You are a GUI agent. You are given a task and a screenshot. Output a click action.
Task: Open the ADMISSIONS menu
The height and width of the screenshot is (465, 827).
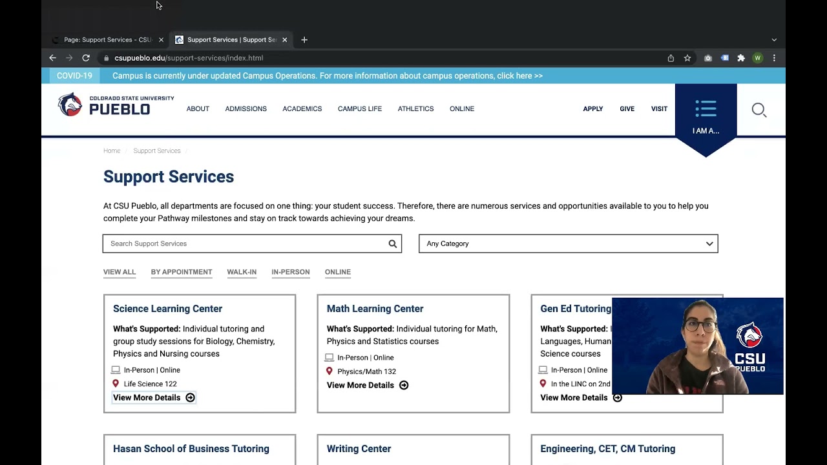(x=246, y=108)
